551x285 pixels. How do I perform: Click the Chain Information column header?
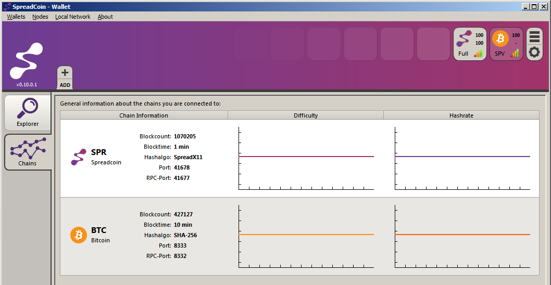tap(144, 115)
